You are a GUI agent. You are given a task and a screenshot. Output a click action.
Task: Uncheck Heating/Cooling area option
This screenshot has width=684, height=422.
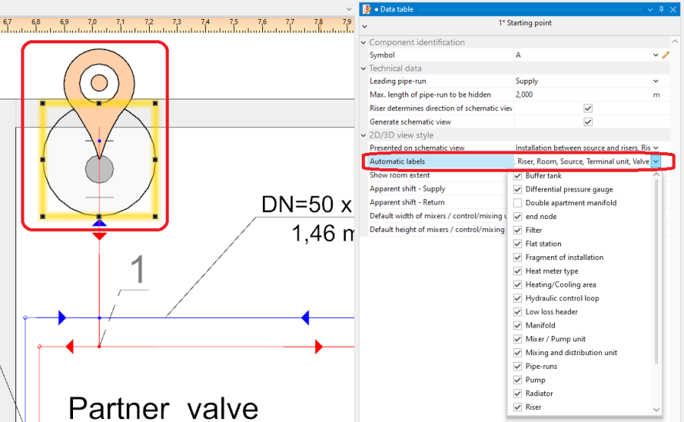(x=518, y=284)
